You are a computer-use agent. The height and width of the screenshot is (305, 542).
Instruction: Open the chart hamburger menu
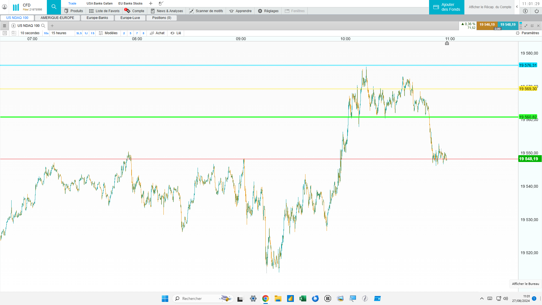pos(5,26)
